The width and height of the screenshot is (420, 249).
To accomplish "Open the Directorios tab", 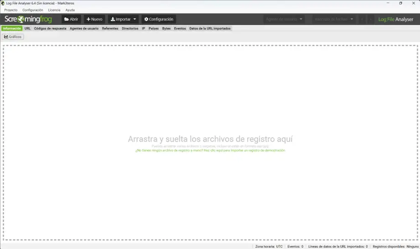I will pos(130,28).
